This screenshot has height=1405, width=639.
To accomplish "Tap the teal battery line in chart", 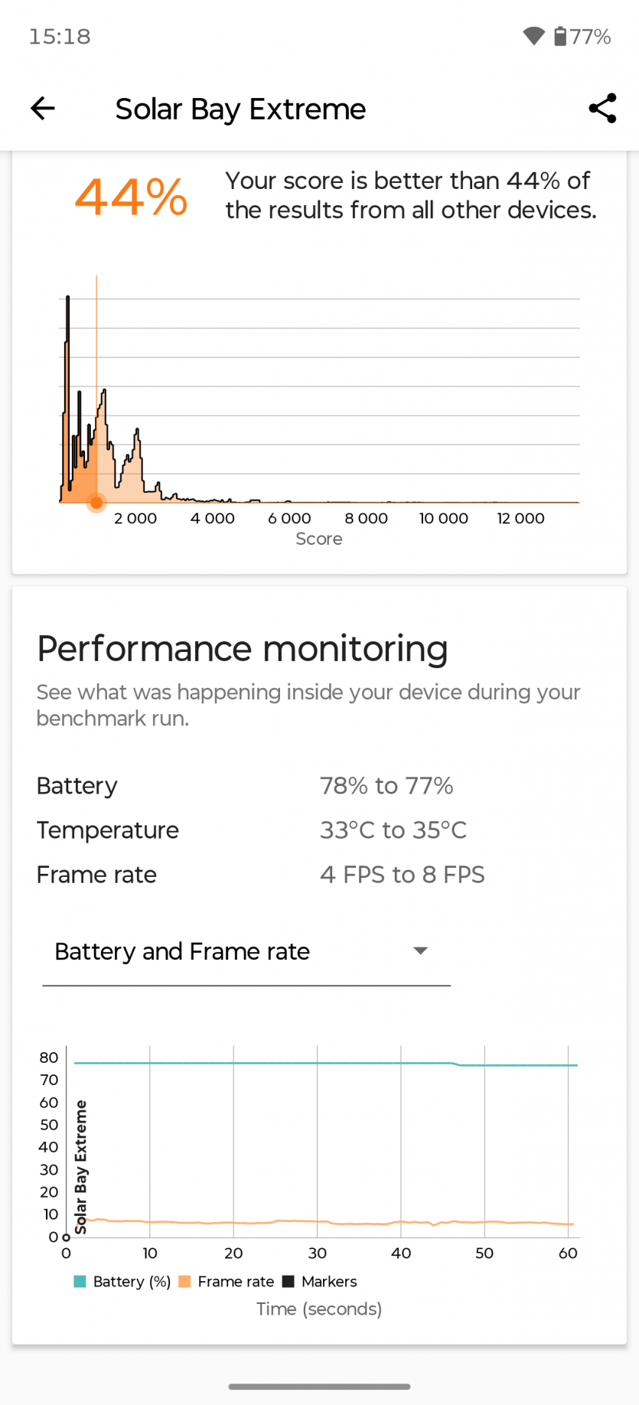I will tap(268, 1063).
